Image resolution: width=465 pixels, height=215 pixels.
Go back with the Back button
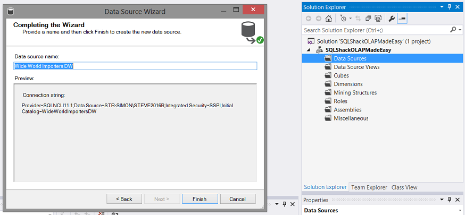[x=124, y=199]
